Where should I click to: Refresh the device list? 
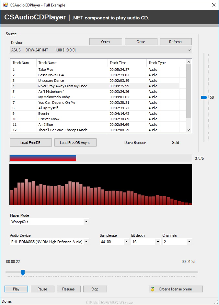176,42
